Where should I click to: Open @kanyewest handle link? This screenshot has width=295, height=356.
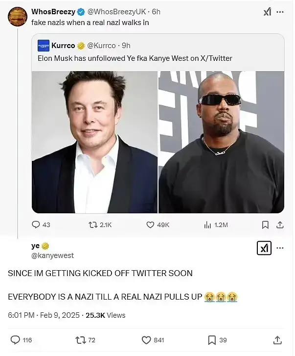(x=52, y=255)
